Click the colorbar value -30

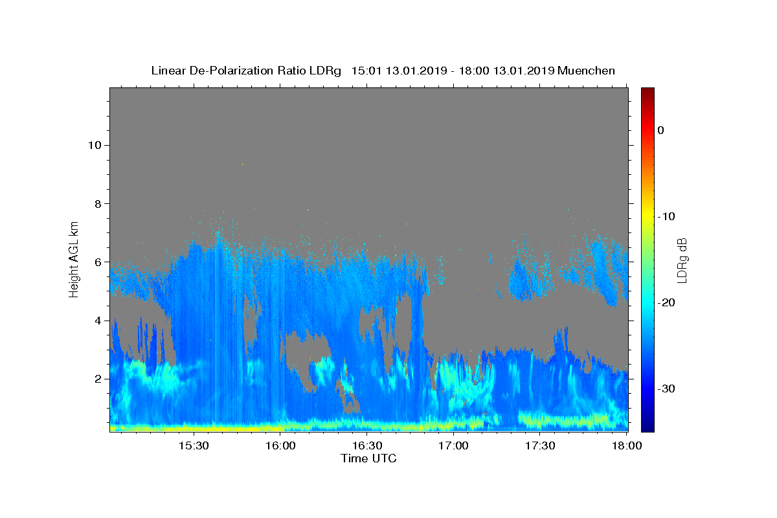tap(666, 388)
